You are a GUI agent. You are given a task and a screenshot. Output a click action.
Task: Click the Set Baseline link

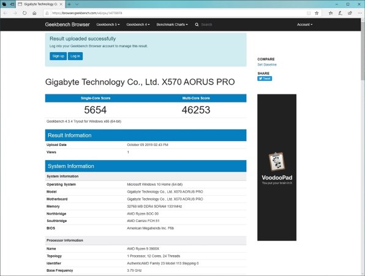[x=267, y=64]
